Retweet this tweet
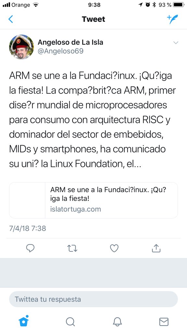The image size is (187, 333). click(x=72, y=248)
